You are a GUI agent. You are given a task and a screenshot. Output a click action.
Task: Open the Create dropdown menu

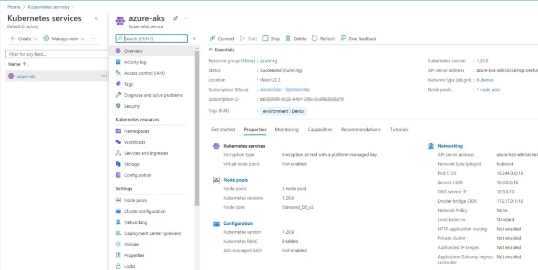pos(24,38)
